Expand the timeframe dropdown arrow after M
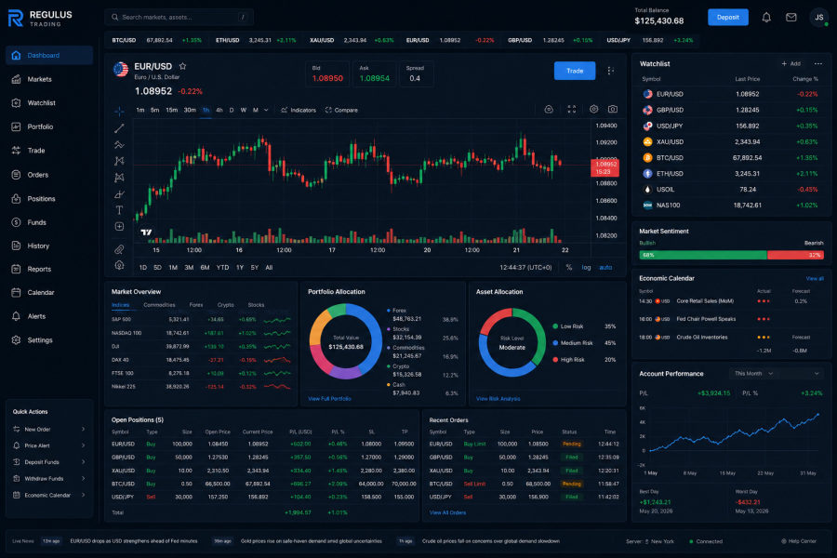Image resolution: width=837 pixels, height=558 pixels. (x=266, y=110)
